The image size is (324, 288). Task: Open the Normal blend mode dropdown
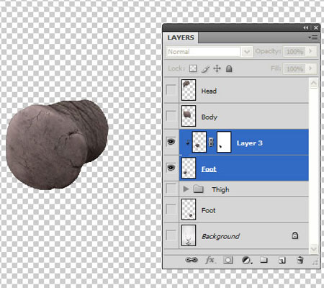click(x=210, y=52)
